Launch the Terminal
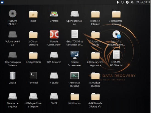This screenshot has height=113, width=151. pos(33,76)
